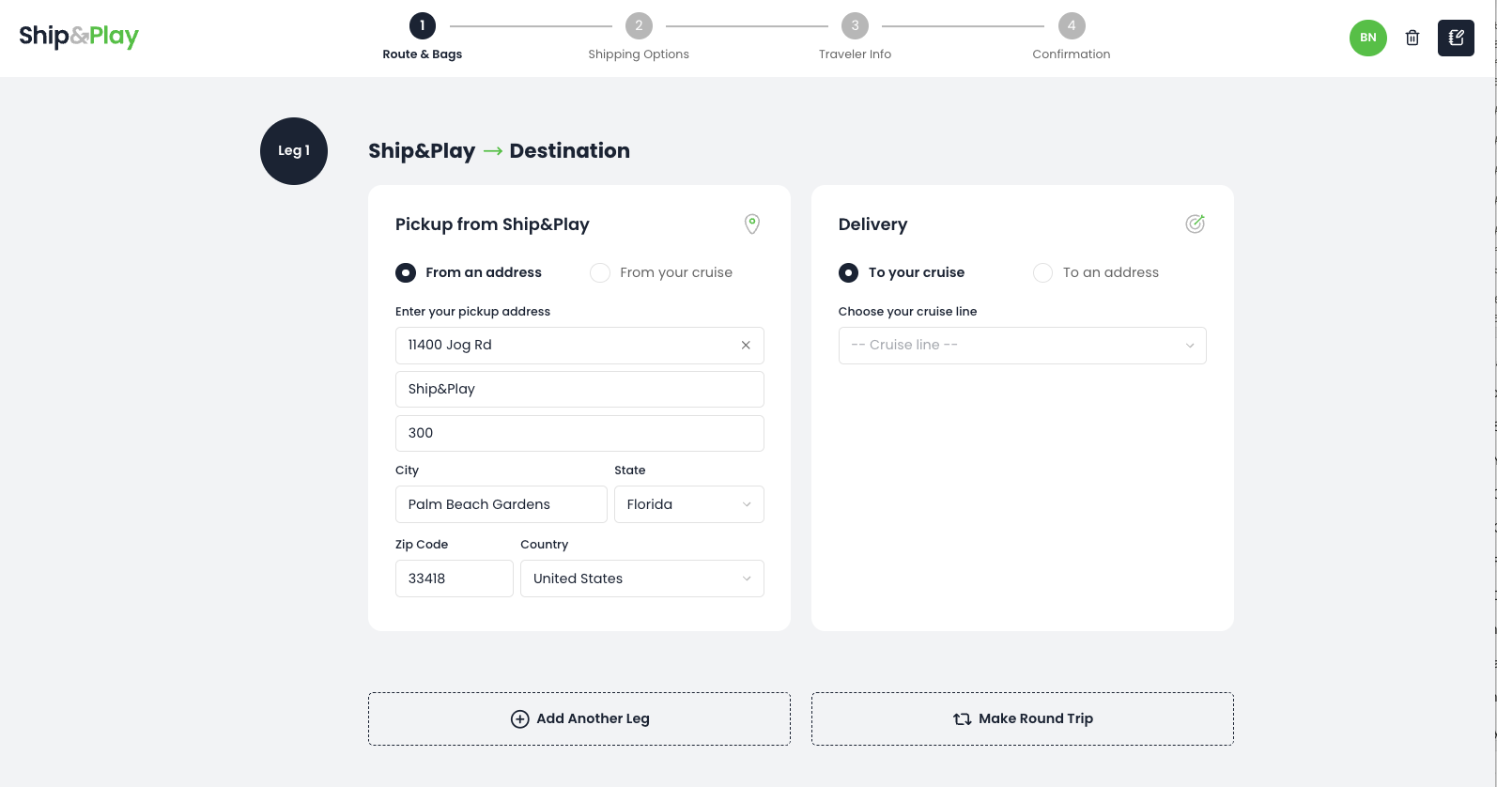The height and width of the screenshot is (787, 1497).
Task: Click the 'Choose your cruise line' label
Action: click(x=907, y=312)
